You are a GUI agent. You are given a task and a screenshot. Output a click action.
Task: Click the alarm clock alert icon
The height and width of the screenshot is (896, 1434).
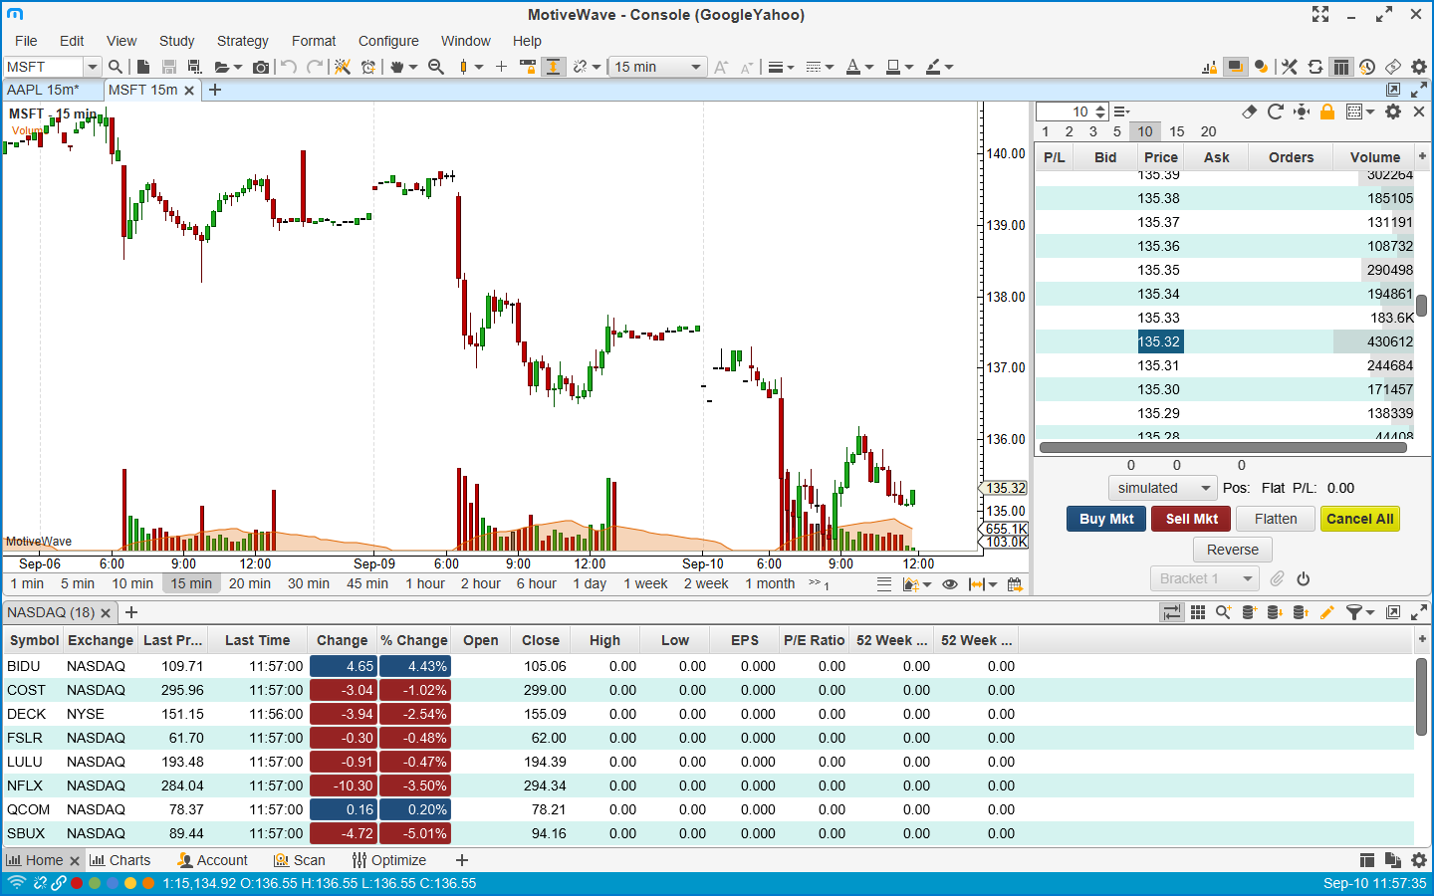[368, 67]
